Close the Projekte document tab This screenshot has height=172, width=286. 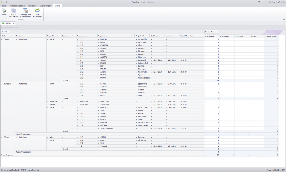(x=13, y=23)
